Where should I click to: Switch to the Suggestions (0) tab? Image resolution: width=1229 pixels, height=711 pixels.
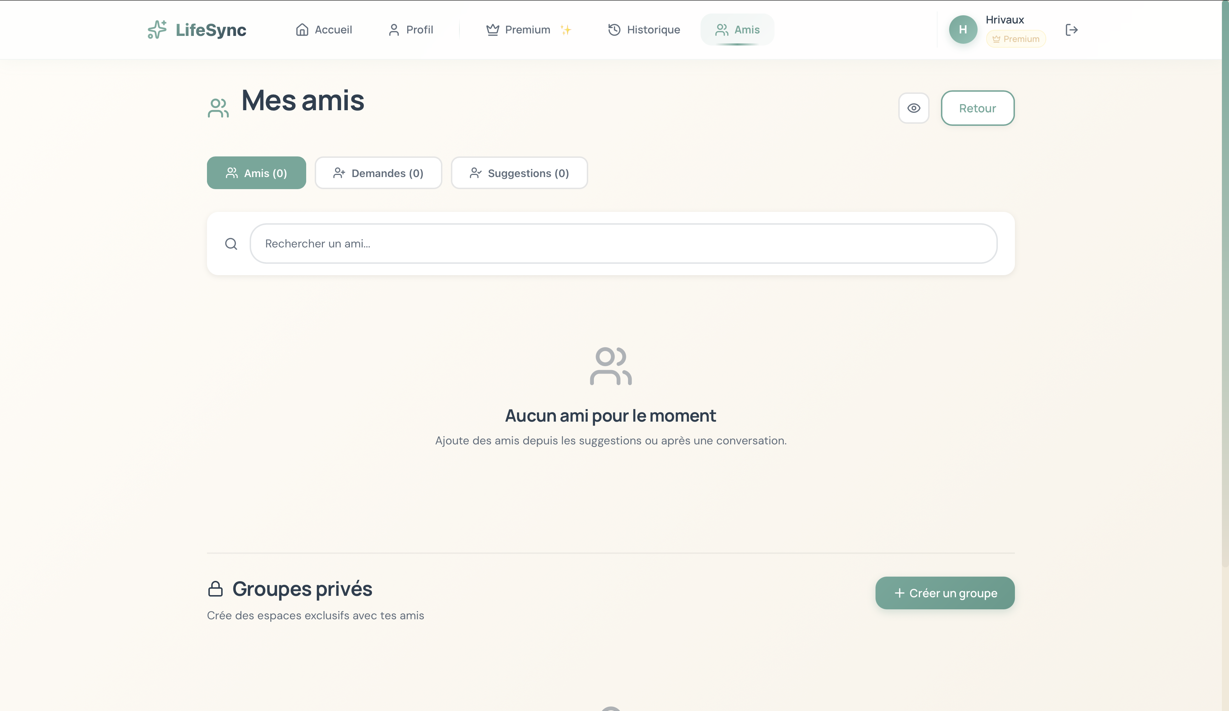(x=519, y=173)
